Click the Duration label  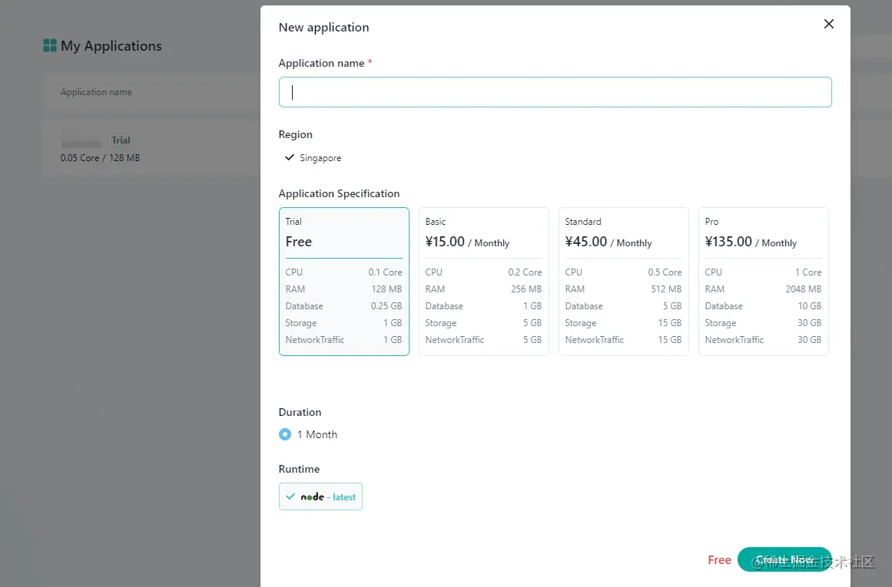(300, 412)
